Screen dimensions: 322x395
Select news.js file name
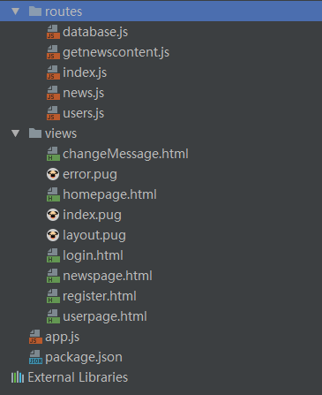(84, 93)
